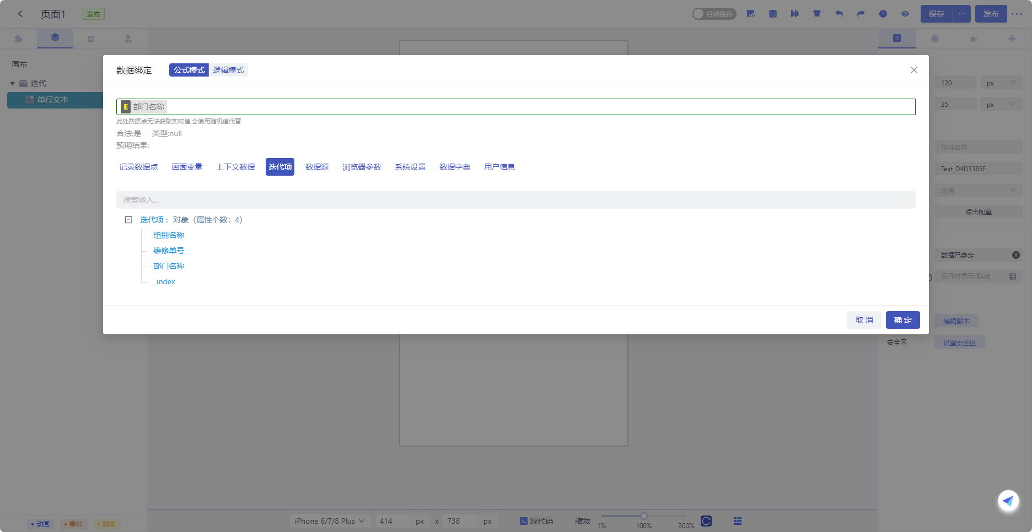
Task: Open the lightning bolt events tab
Action: click(x=1012, y=39)
